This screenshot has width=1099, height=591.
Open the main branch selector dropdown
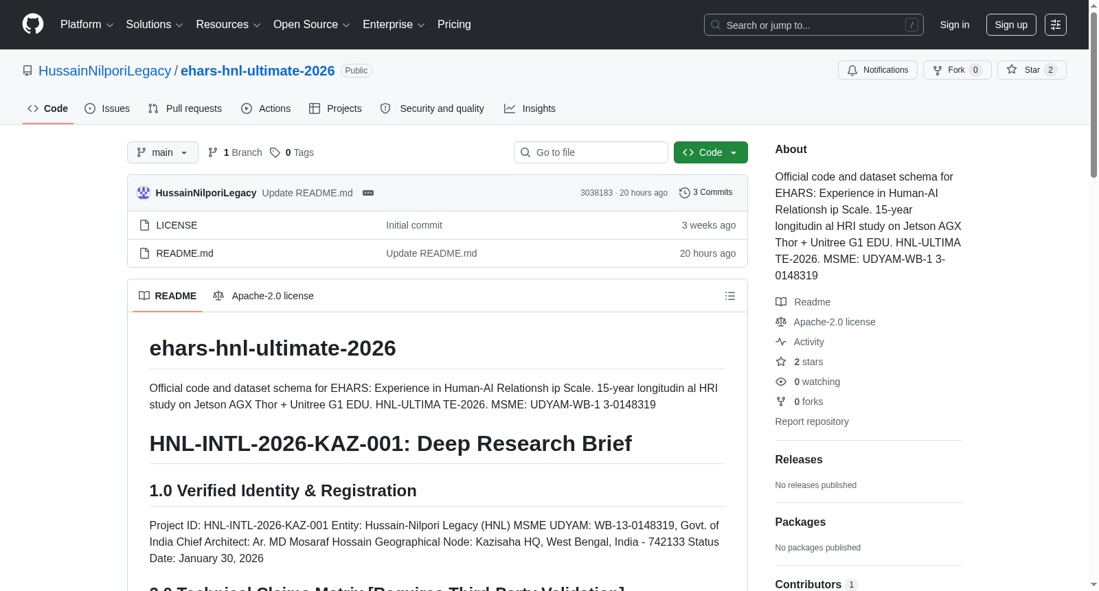coord(163,152)
